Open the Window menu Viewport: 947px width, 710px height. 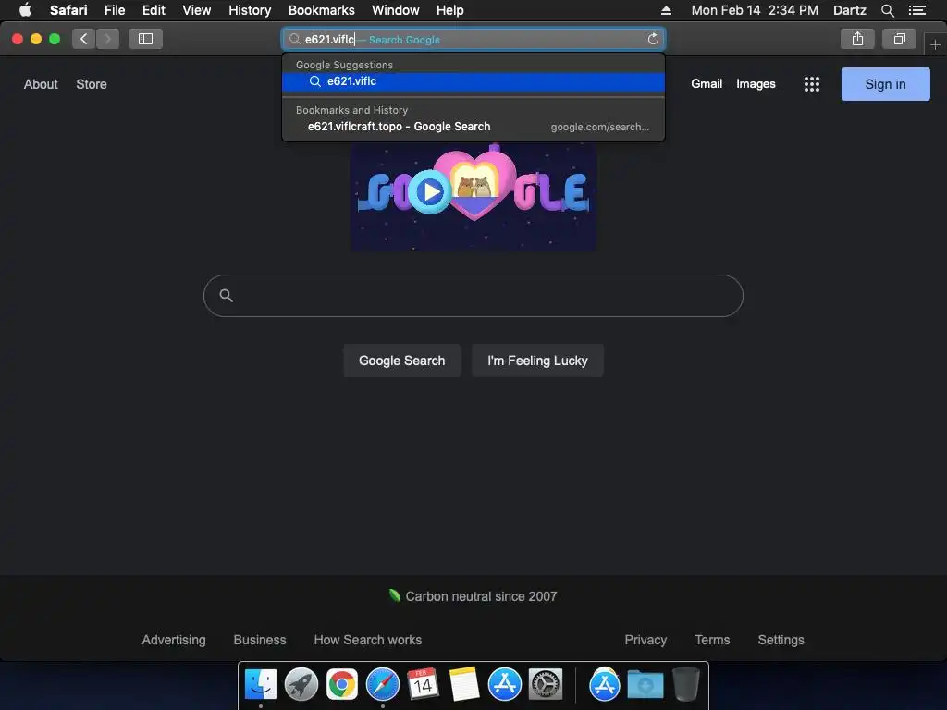396,10
